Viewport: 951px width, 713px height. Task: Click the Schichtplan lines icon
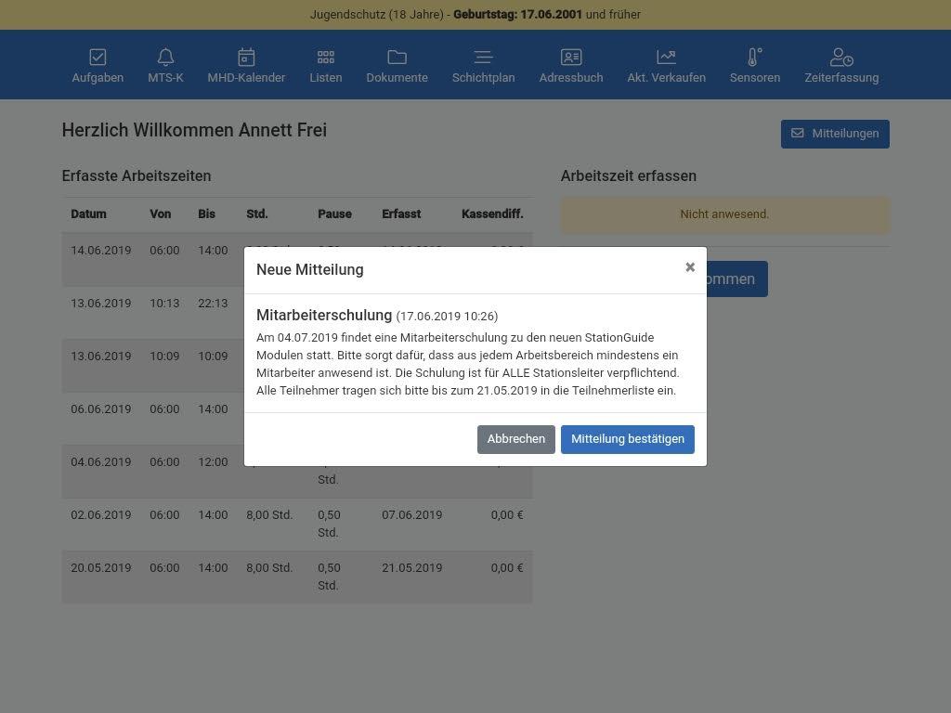(483, 57)
